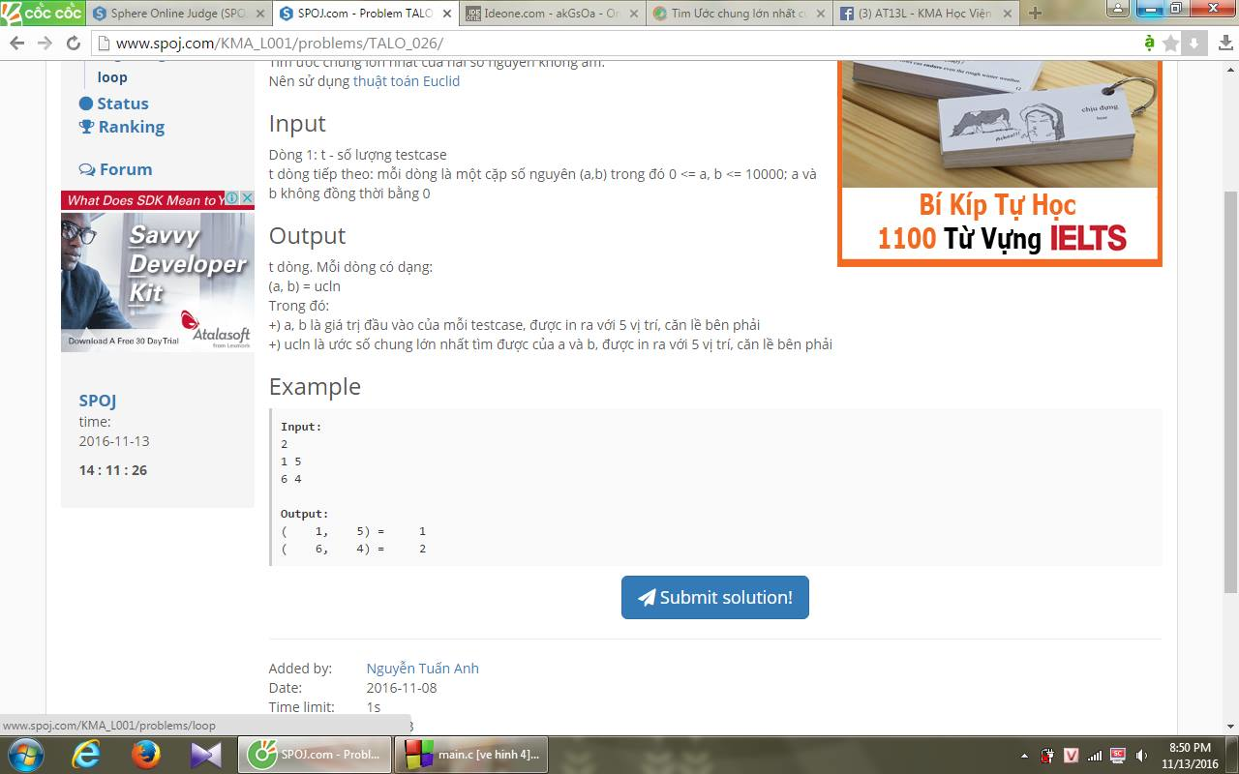Viewport: 1239px width, 774px height.
Task: Open Internet Explorer from the taskbar
Action: (x=86, y=754)
